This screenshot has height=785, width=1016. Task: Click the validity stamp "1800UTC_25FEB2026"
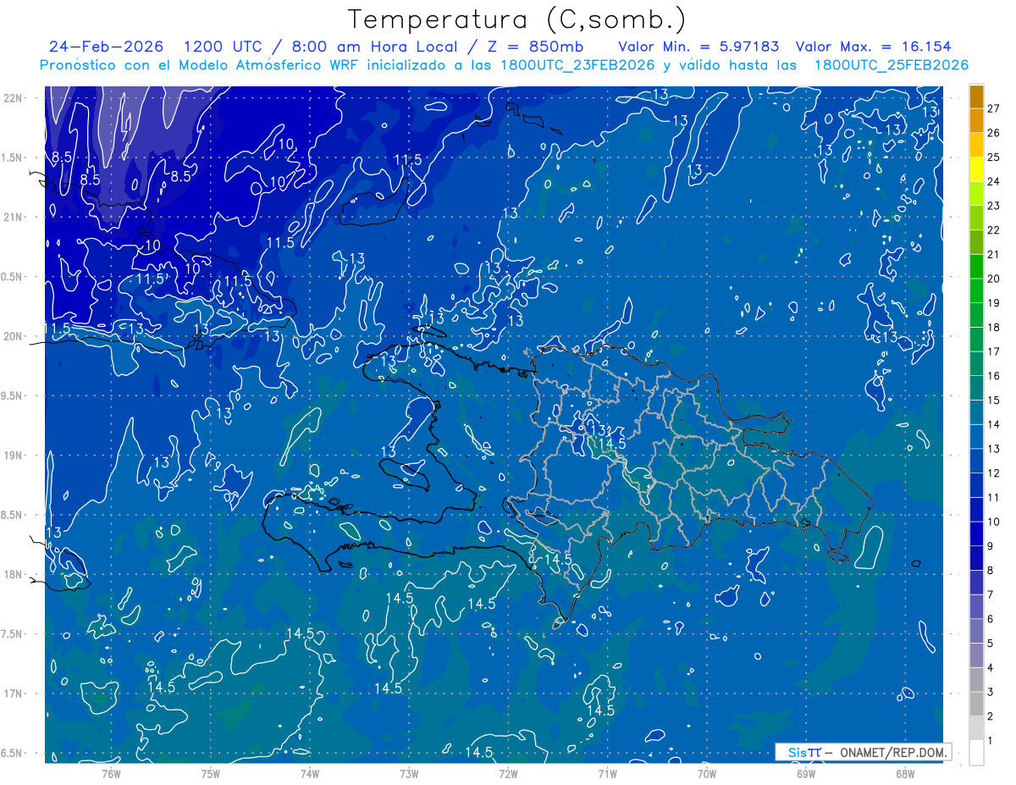click(891, 65)
